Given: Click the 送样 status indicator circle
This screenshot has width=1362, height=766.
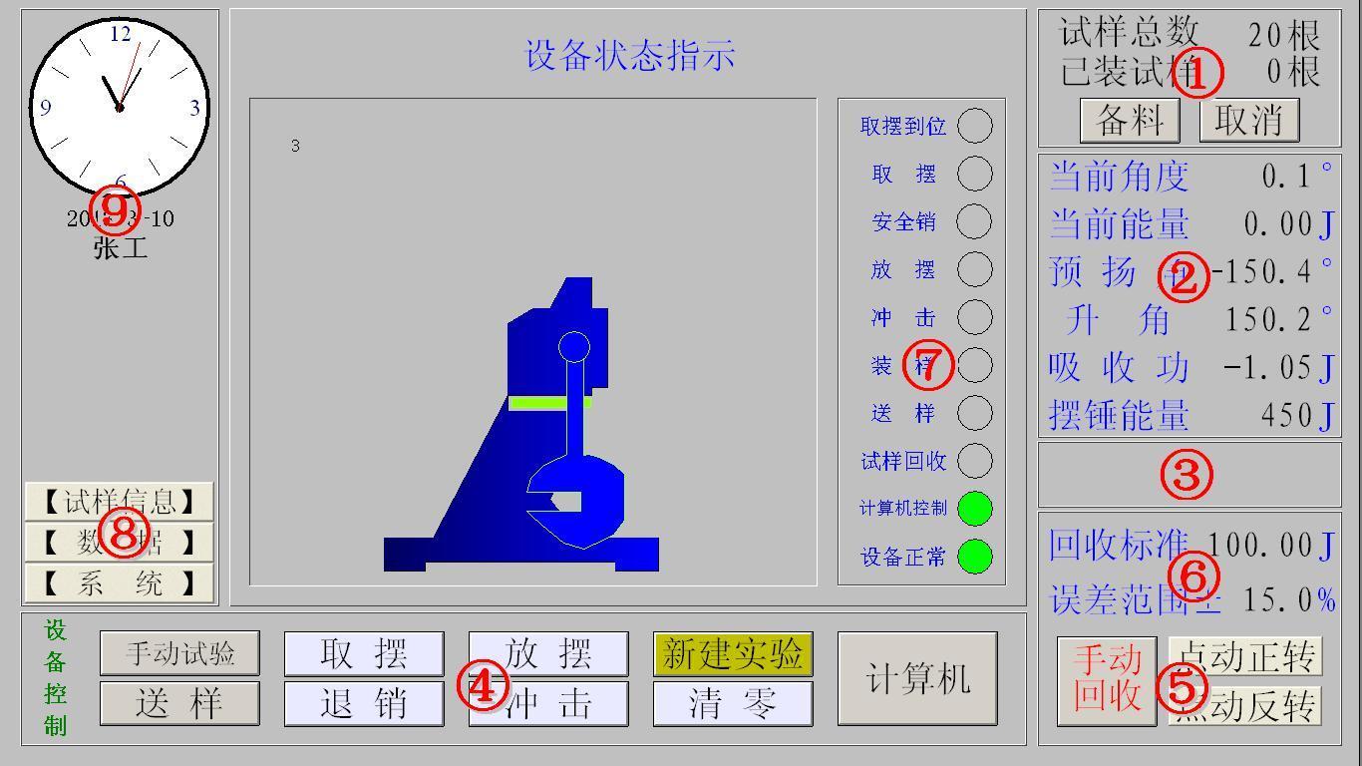Looking at the screenshot, I should 974,413.
